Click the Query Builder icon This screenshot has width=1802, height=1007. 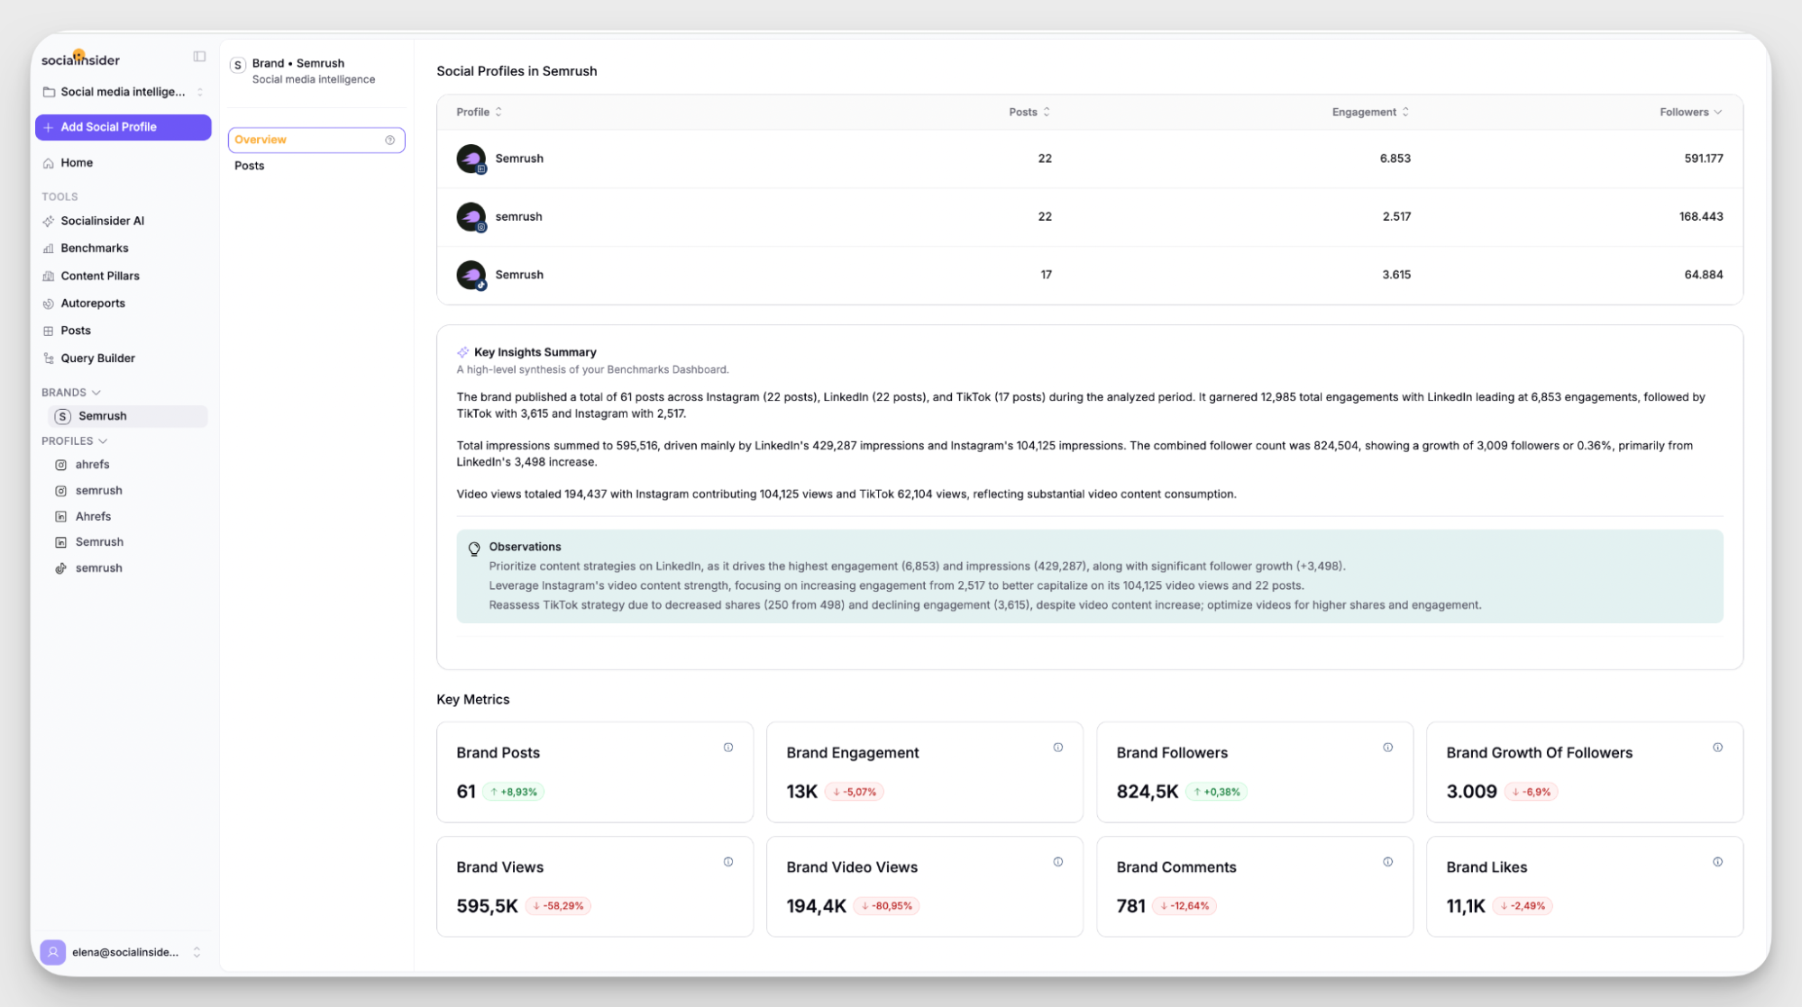coord(49,358)
